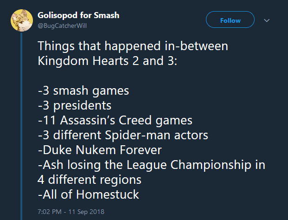Screen dimensions: 288x220
Task: Click the '4 different regions' line
Action: click(90, 179)
